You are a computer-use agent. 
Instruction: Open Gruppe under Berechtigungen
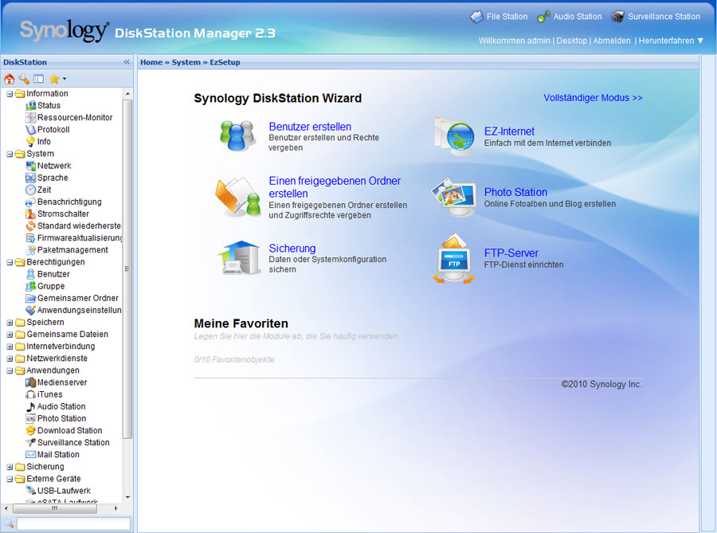(45, 286)
